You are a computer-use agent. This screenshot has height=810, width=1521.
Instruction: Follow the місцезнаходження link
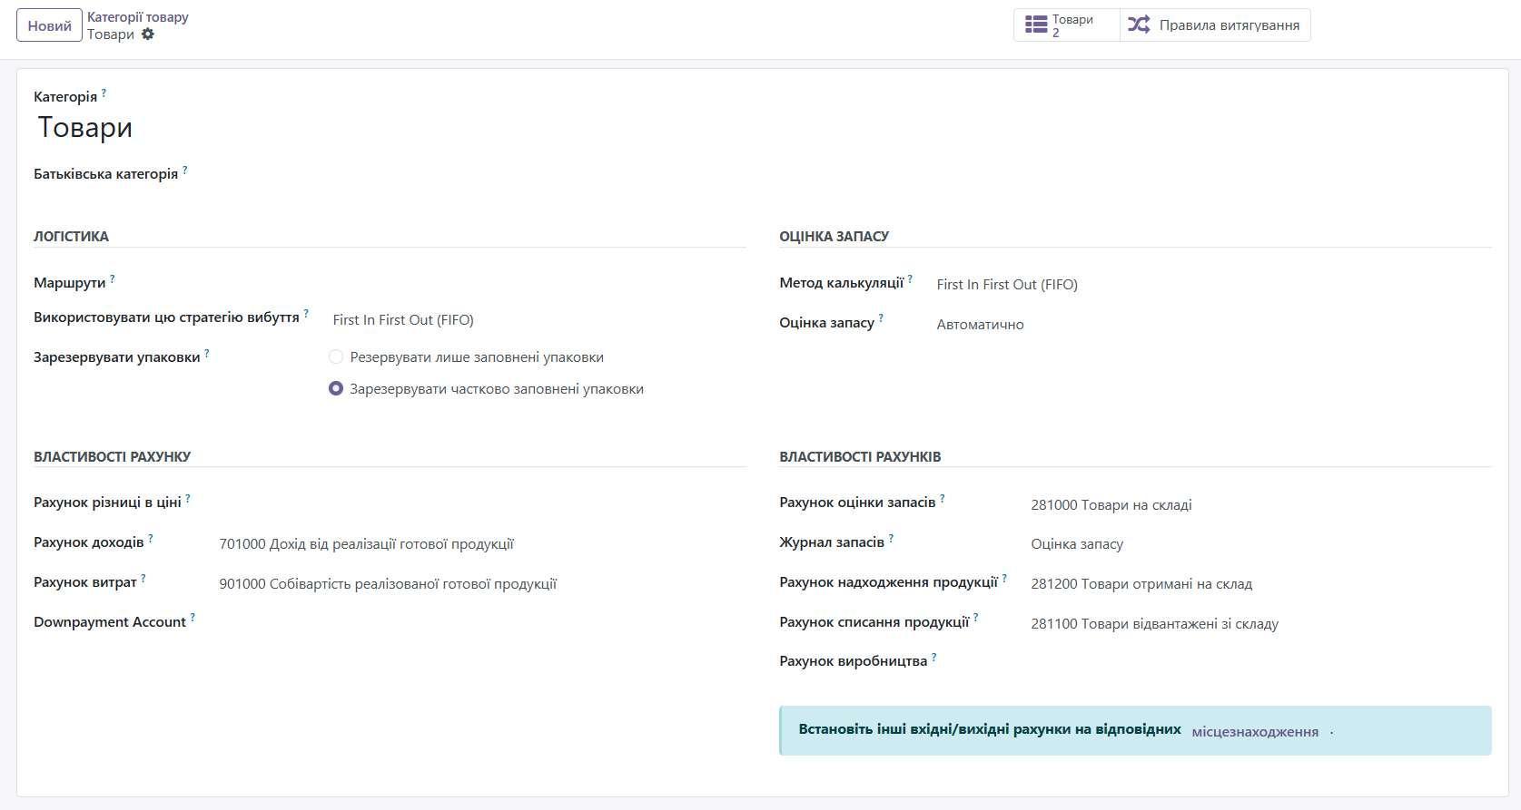tap(1254, 732)
